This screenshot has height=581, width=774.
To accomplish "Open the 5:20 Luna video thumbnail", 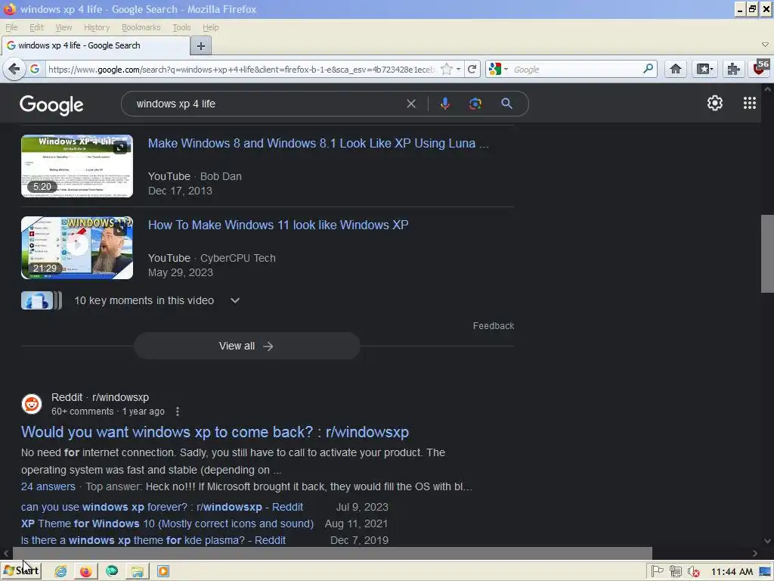I will [x=77, y=166].
